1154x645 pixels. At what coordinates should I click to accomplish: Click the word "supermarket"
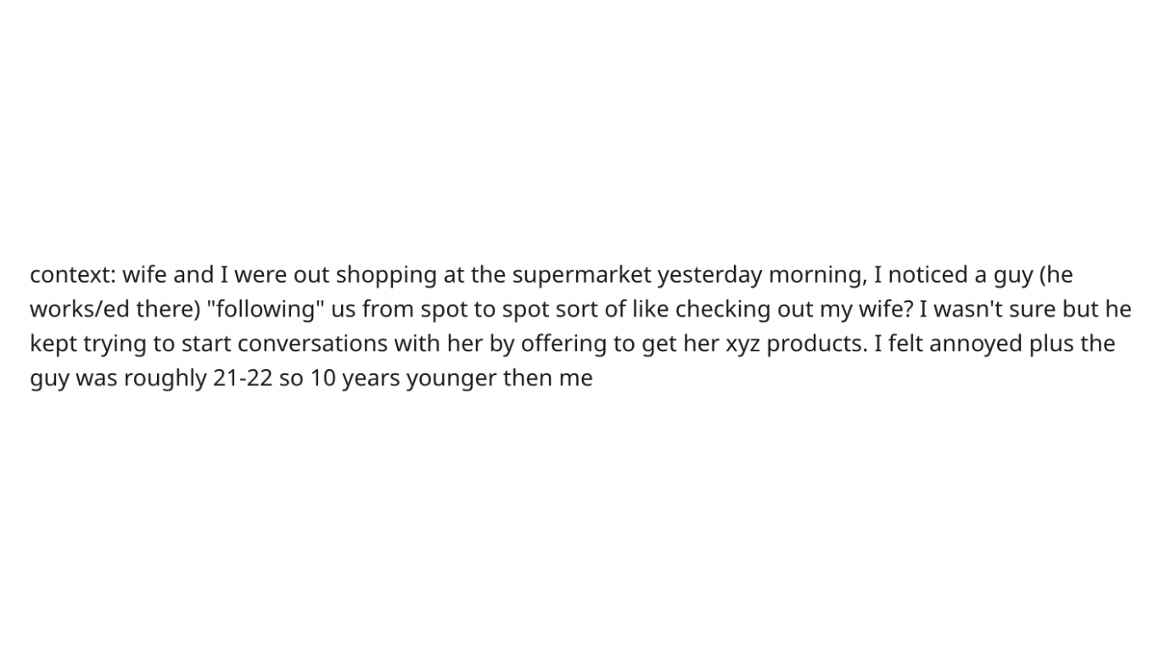pyautogui.click(x=582, y=275)
